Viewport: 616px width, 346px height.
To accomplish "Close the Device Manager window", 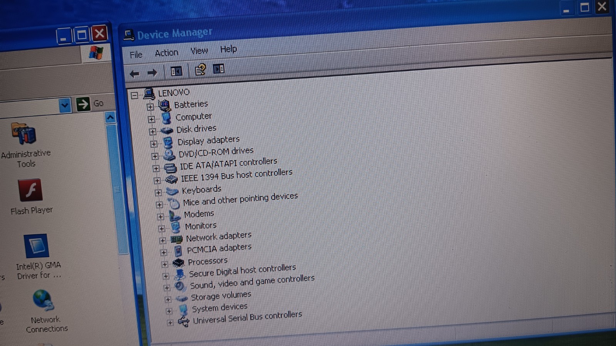I will click(602, 7).
